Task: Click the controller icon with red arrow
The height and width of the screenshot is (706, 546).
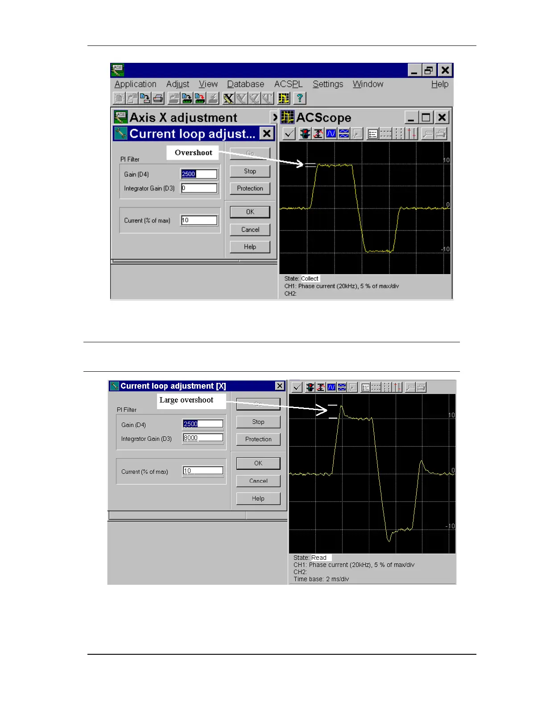Action: 200,98
